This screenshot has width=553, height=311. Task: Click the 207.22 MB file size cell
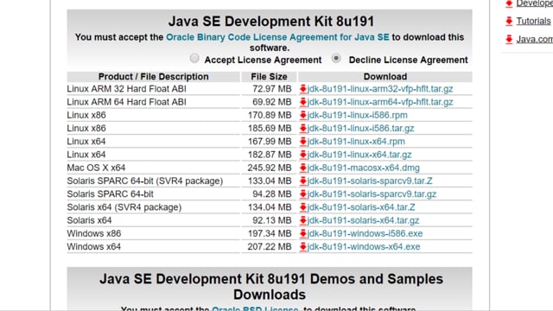[x=269, y=247]
